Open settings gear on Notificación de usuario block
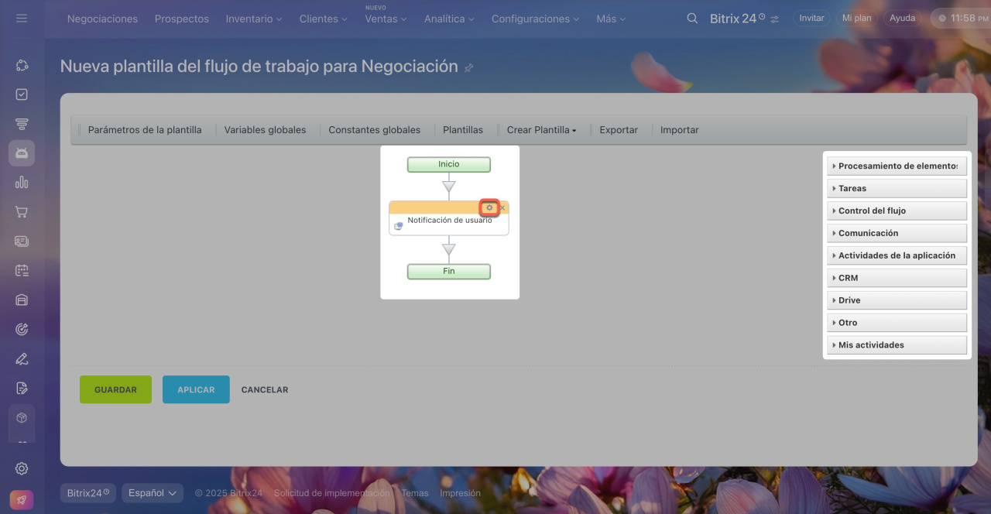991x514 pixels. point(489,207)
